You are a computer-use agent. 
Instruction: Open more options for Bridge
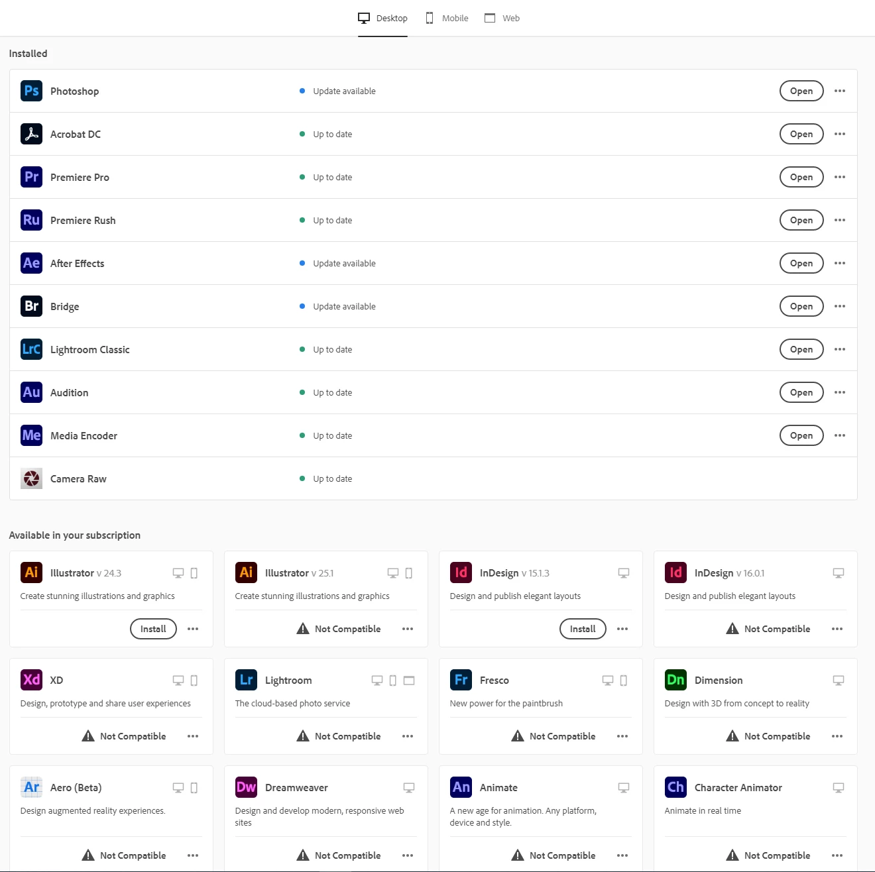(840, 306)
